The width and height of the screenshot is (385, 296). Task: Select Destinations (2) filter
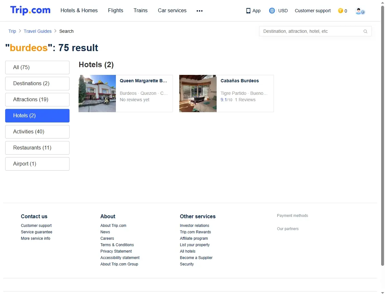click(x=37, y=84)
